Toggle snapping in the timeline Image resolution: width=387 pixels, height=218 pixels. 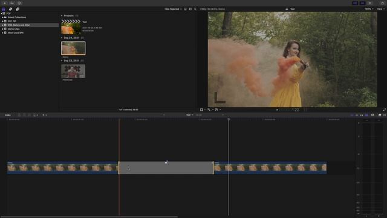366,115
